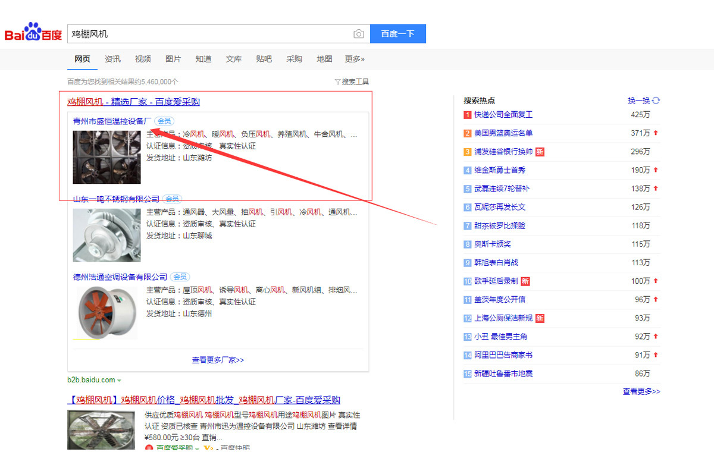Open hot search 浦发硅谷银行换帅
Screen dimensions: 714x474
point(503,152)
